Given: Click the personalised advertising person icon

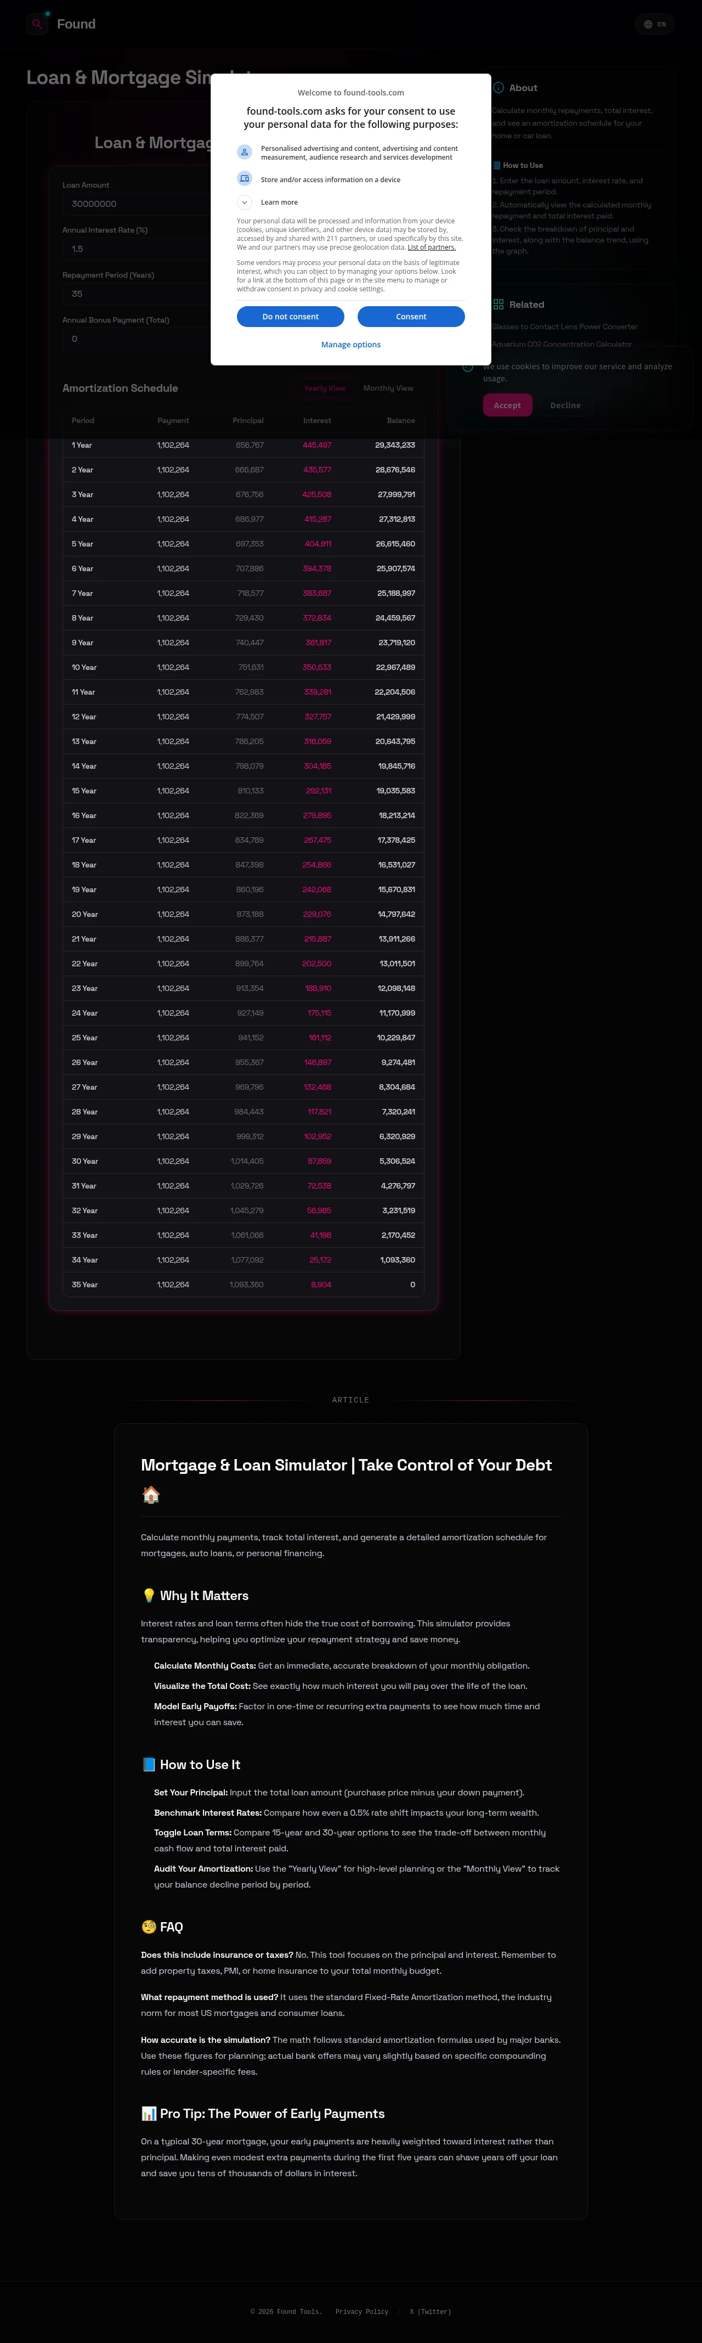Looking at the screenshot, I should point(244,153).
